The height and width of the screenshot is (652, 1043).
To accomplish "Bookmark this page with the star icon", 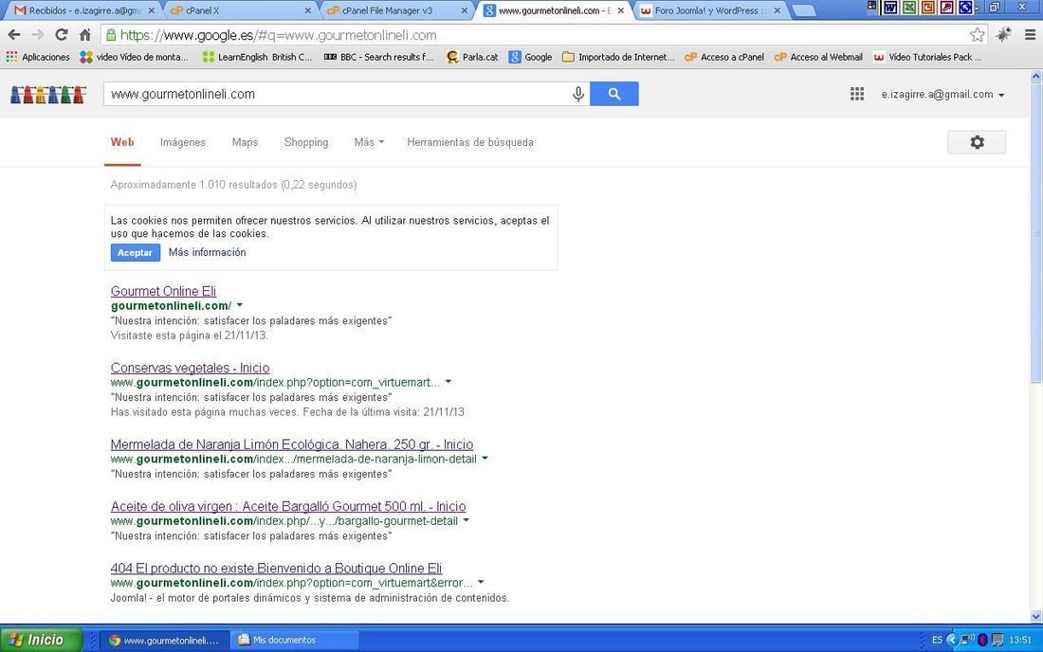I will coord(977,34).
